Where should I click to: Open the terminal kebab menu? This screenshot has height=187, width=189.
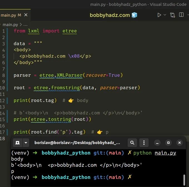pyautogui.click(x=144, y=143)
